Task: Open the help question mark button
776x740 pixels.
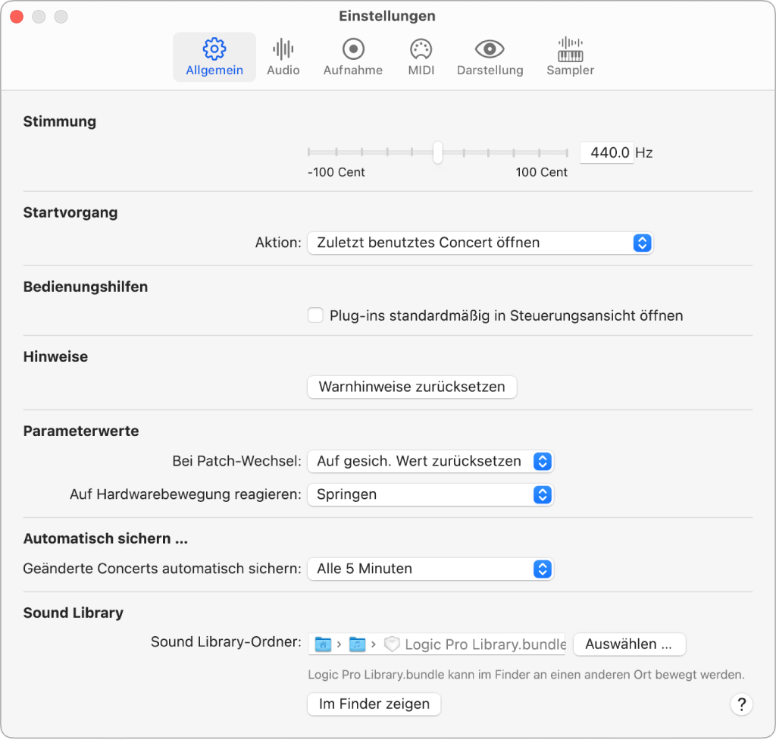Action: (x=742, y=704)
